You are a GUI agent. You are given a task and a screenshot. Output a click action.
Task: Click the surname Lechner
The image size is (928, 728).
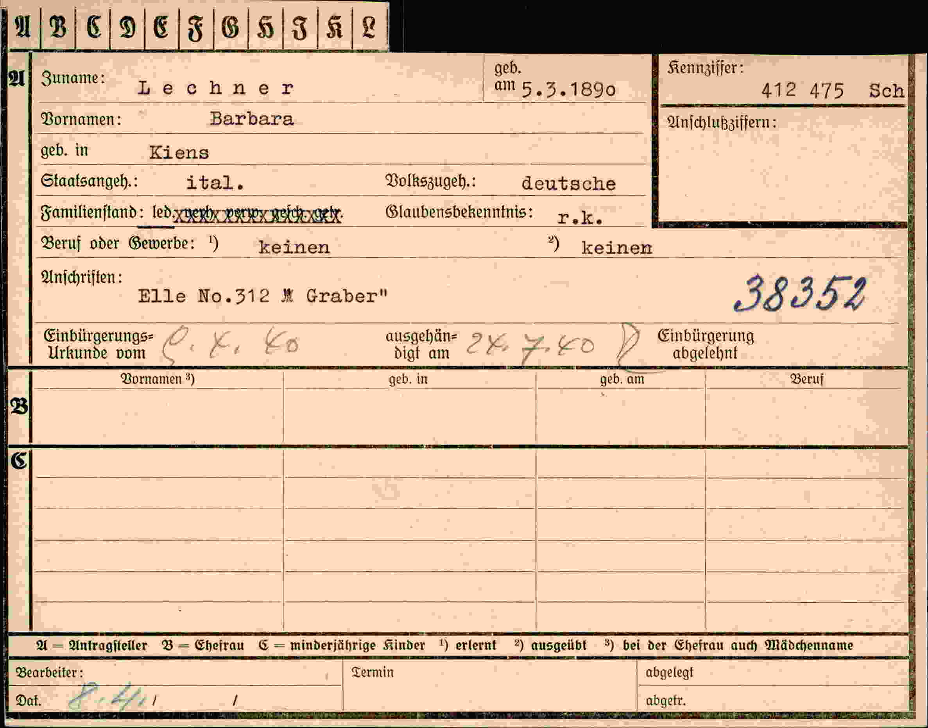point(216,88)
